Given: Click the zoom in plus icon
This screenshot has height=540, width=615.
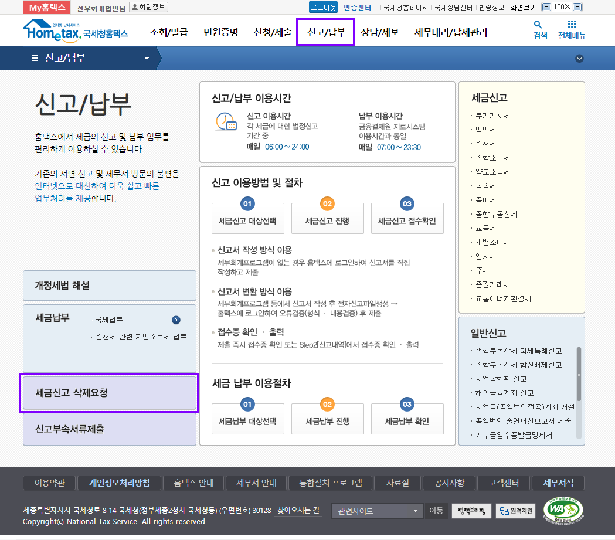Looking at the screenshot, I should point(577,7).
